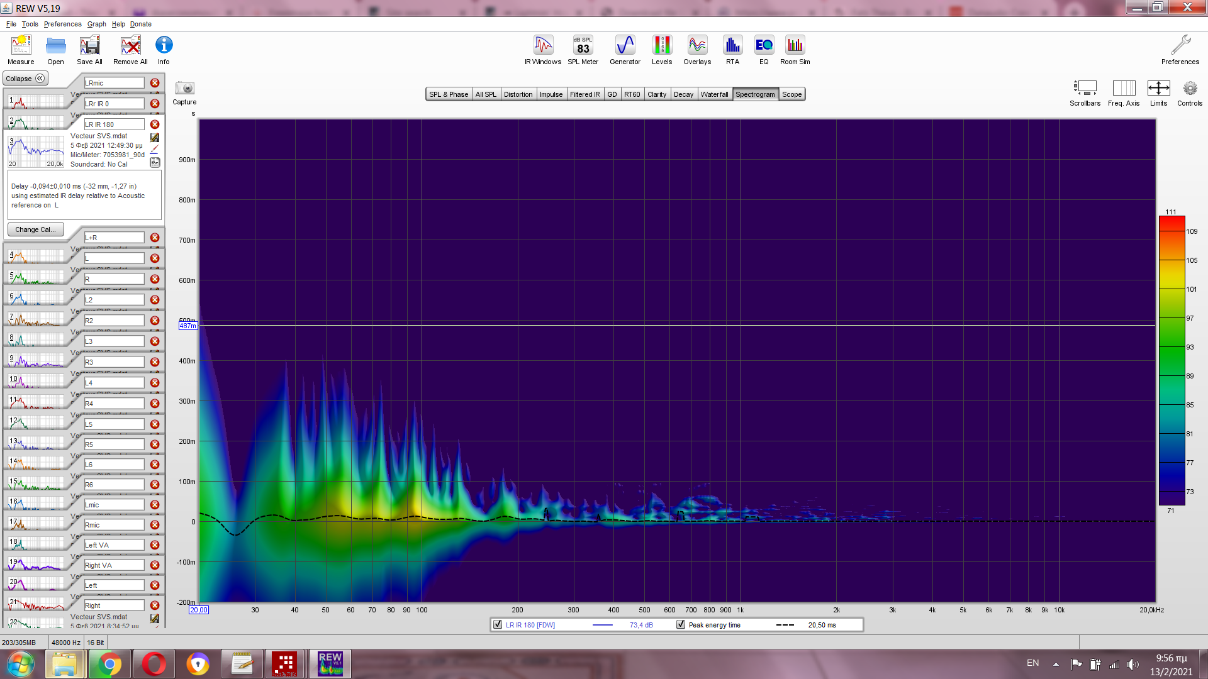Show hidden system tray icons

click(x=1056, y=664)
